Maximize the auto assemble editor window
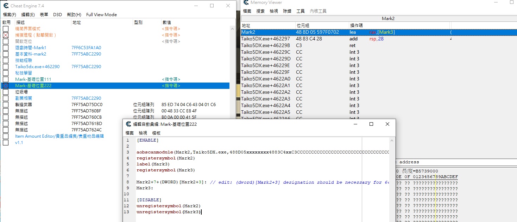The width and height of the screenshot is (517, 222). [x=371, y=124]
